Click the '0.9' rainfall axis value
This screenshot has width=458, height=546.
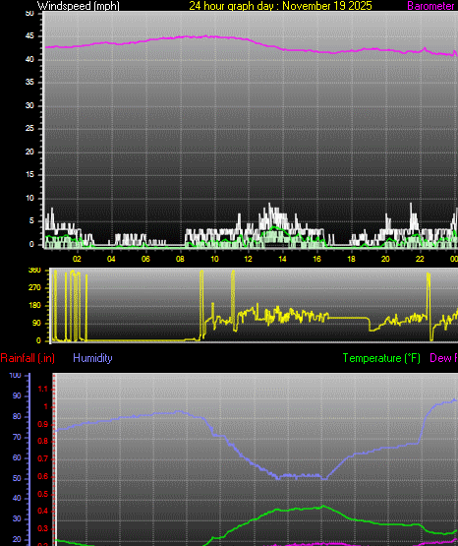point(42,424)
